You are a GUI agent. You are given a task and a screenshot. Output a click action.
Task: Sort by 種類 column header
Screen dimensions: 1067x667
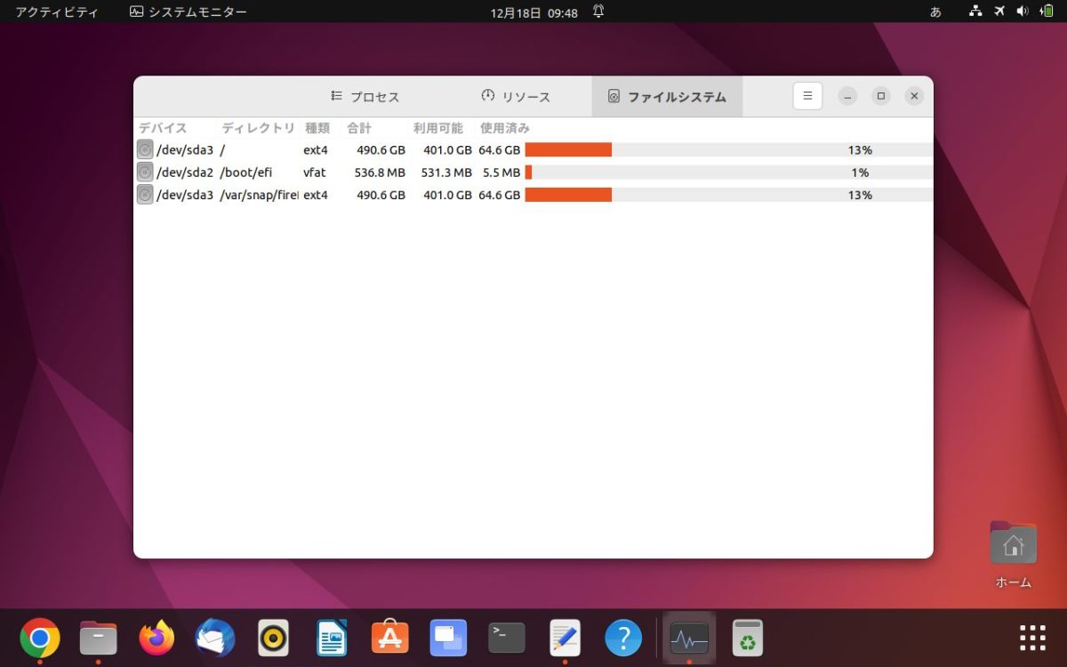317,128
